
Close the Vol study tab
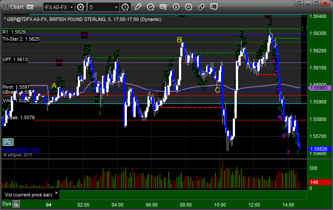tap(56, 193)
